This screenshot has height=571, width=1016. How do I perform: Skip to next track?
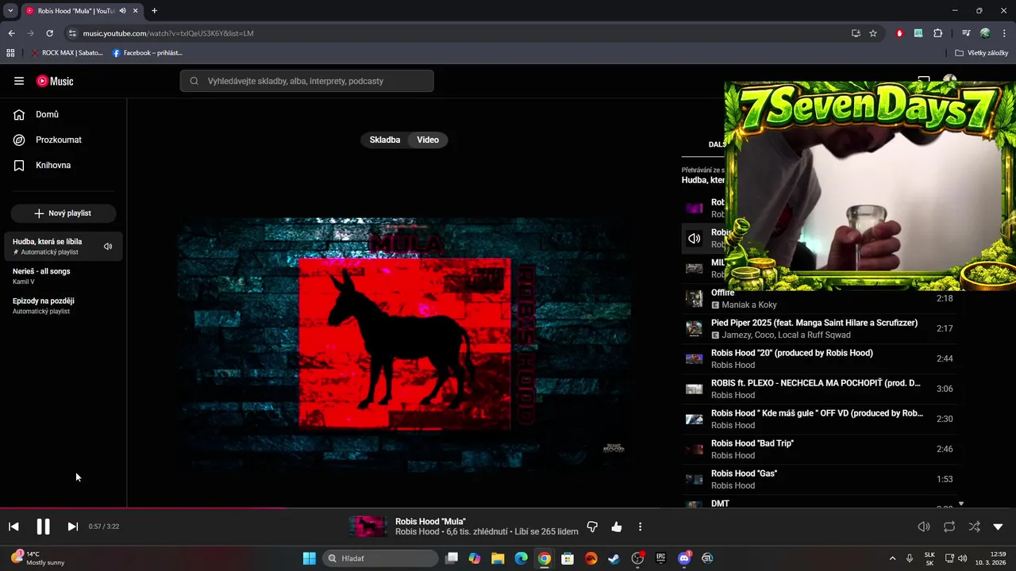click(x=72, y=527)
